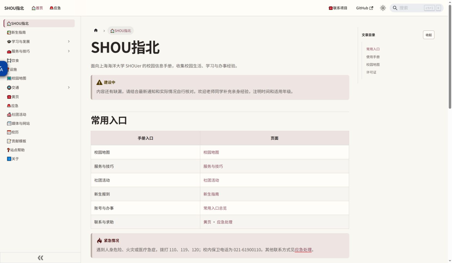Click the SHOU指北 site title logo
This screenshot has width=452, height=263.
click(14, 8)
